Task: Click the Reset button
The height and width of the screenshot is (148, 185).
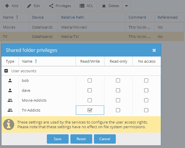Action: (x=81, y=139)
